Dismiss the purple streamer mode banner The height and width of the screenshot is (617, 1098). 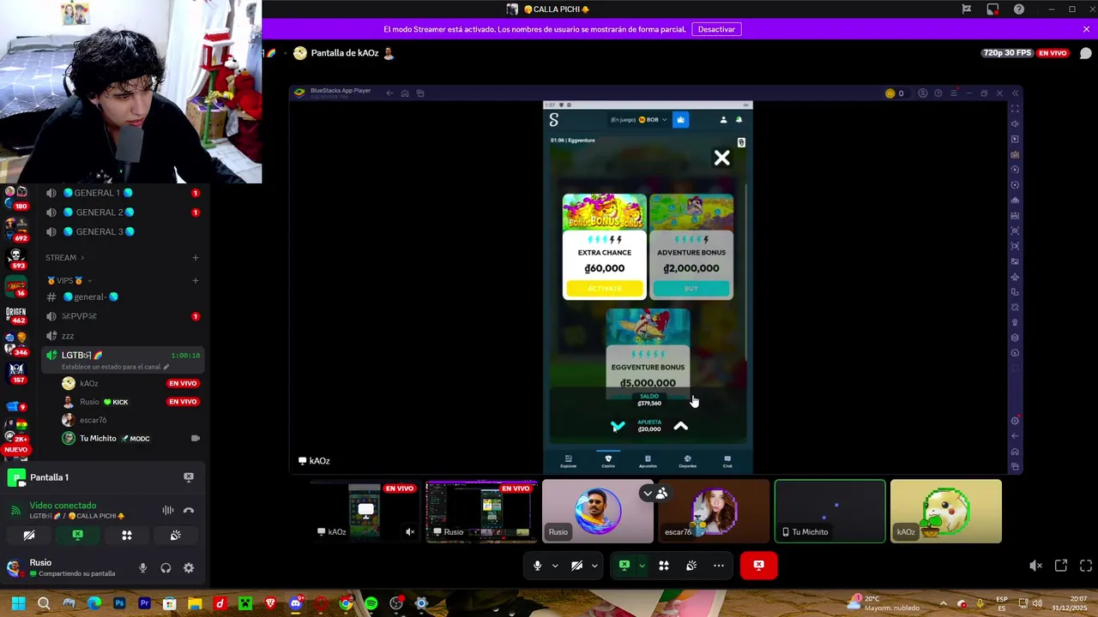[x=1086, y=29]
